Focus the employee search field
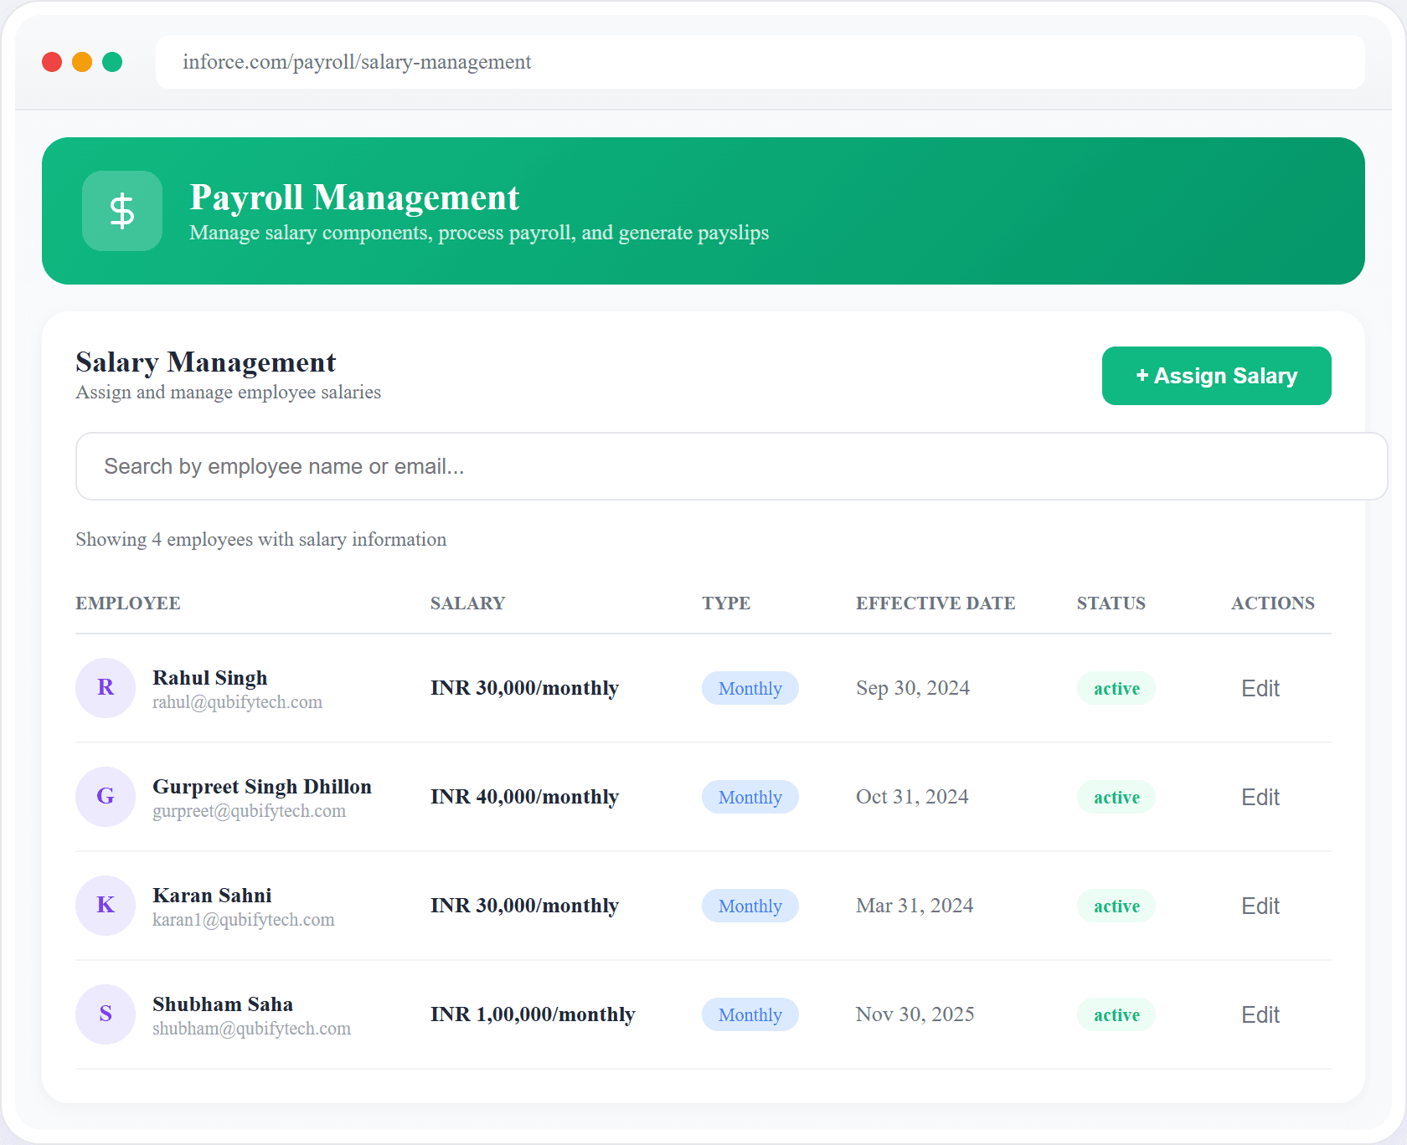The width and height of the screenshot is (1407, 1145). pyautogui.click(x=731, y=466)
